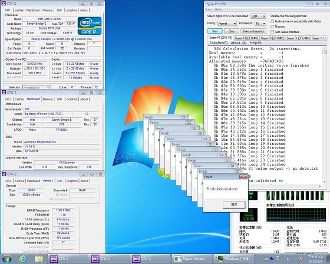Select Super PI [CPU #1] tab
Viewport: 330px width, 264px height.
[x=246, y=38]
